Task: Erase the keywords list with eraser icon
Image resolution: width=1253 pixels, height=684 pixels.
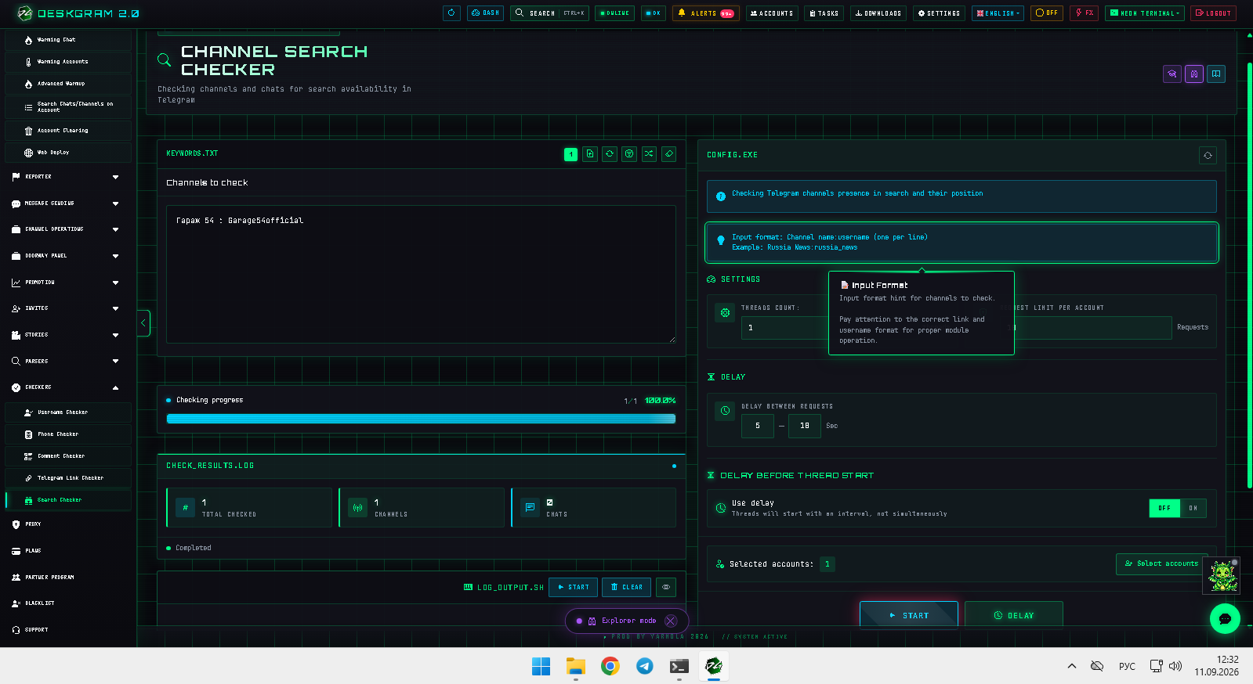Action: point(668,154)
